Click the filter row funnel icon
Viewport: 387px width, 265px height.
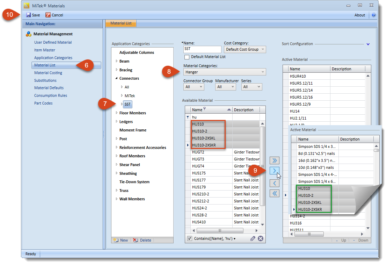click(x=188, y=117)
